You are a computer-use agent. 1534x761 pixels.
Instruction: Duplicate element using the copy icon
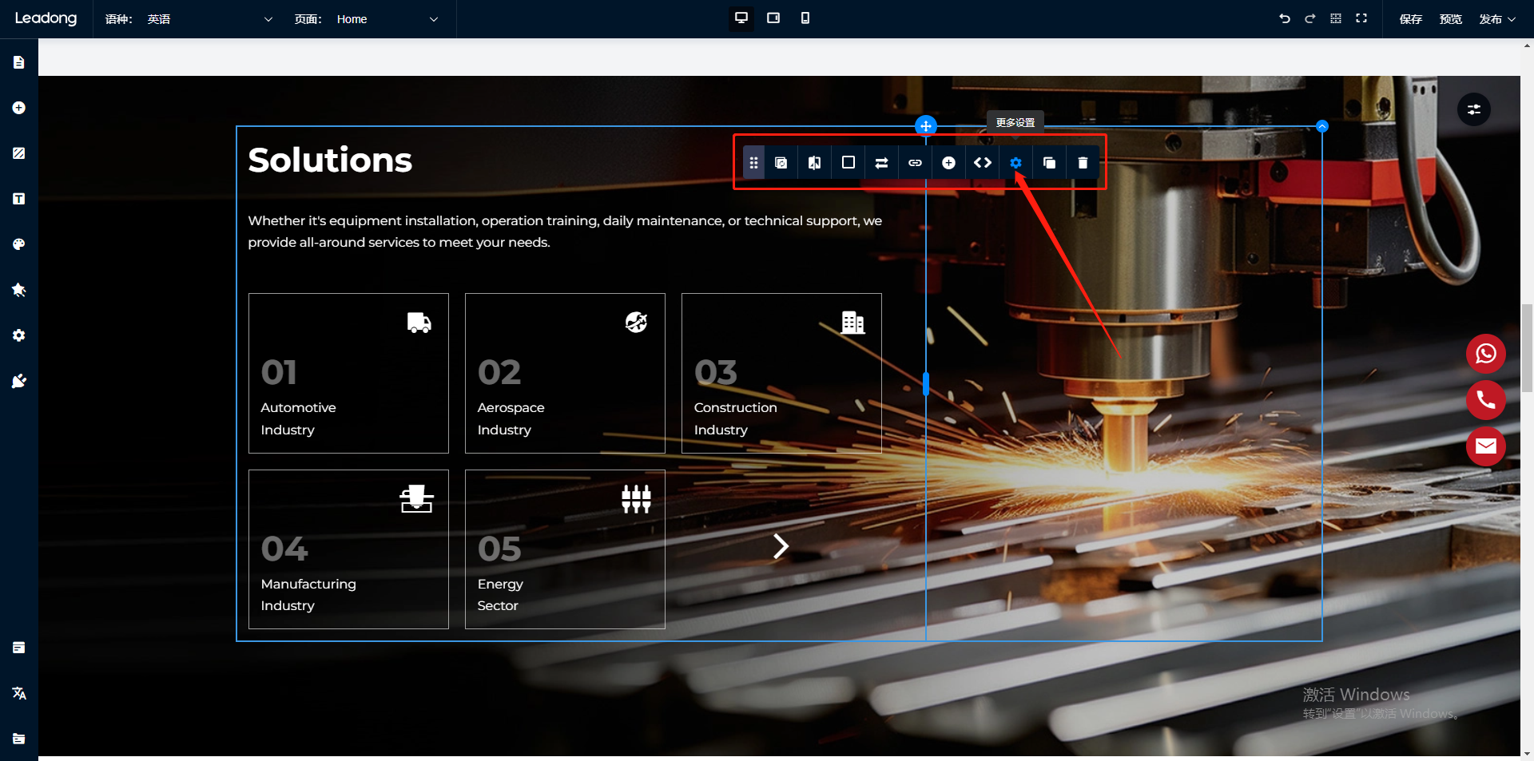pyautogui.click(x=1049, y=163)
